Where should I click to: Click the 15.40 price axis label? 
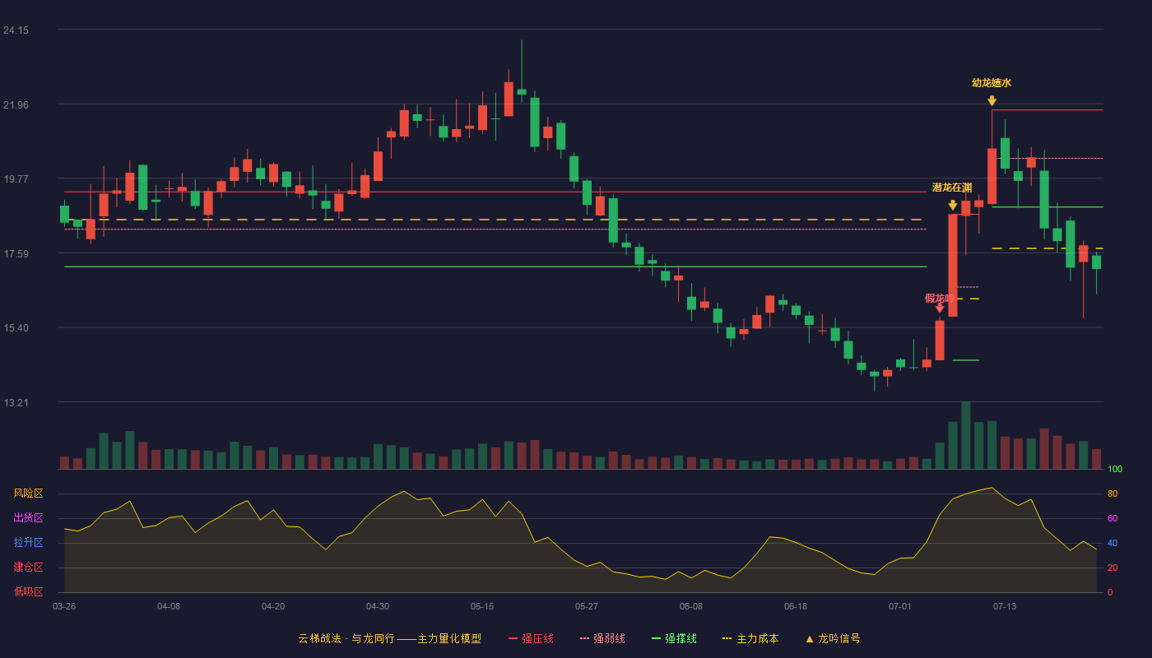coord(16,327)
